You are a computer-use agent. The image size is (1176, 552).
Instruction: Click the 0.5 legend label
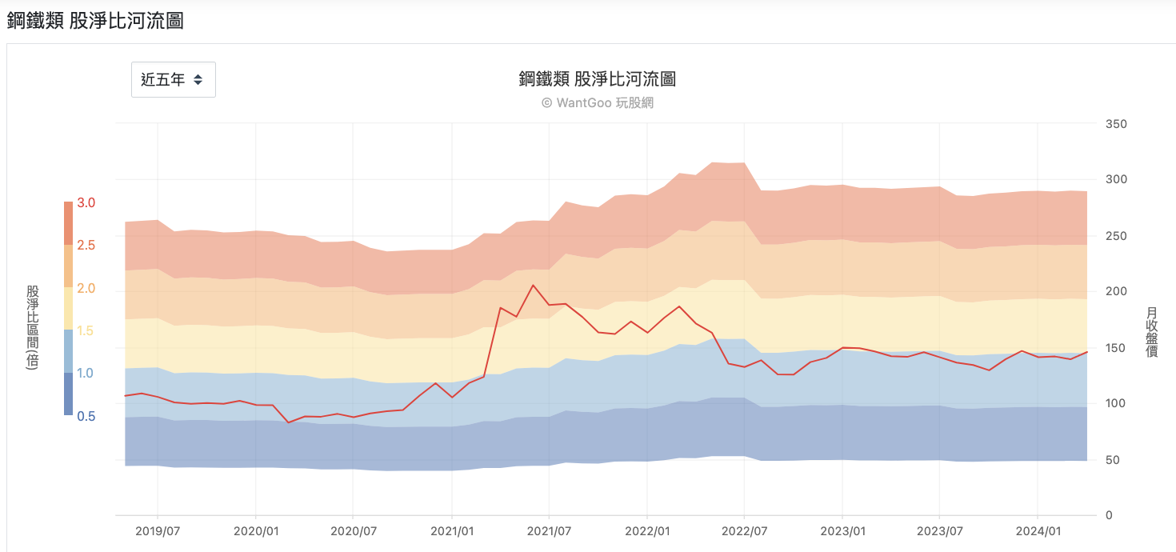(86, 416)
